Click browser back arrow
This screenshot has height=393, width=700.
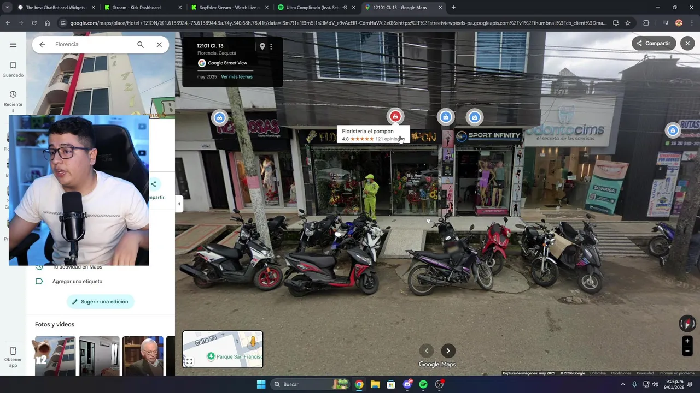click(8, 23)
